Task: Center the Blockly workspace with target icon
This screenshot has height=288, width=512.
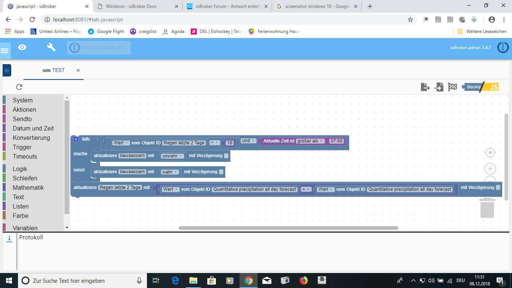Action: pos(490,153)
